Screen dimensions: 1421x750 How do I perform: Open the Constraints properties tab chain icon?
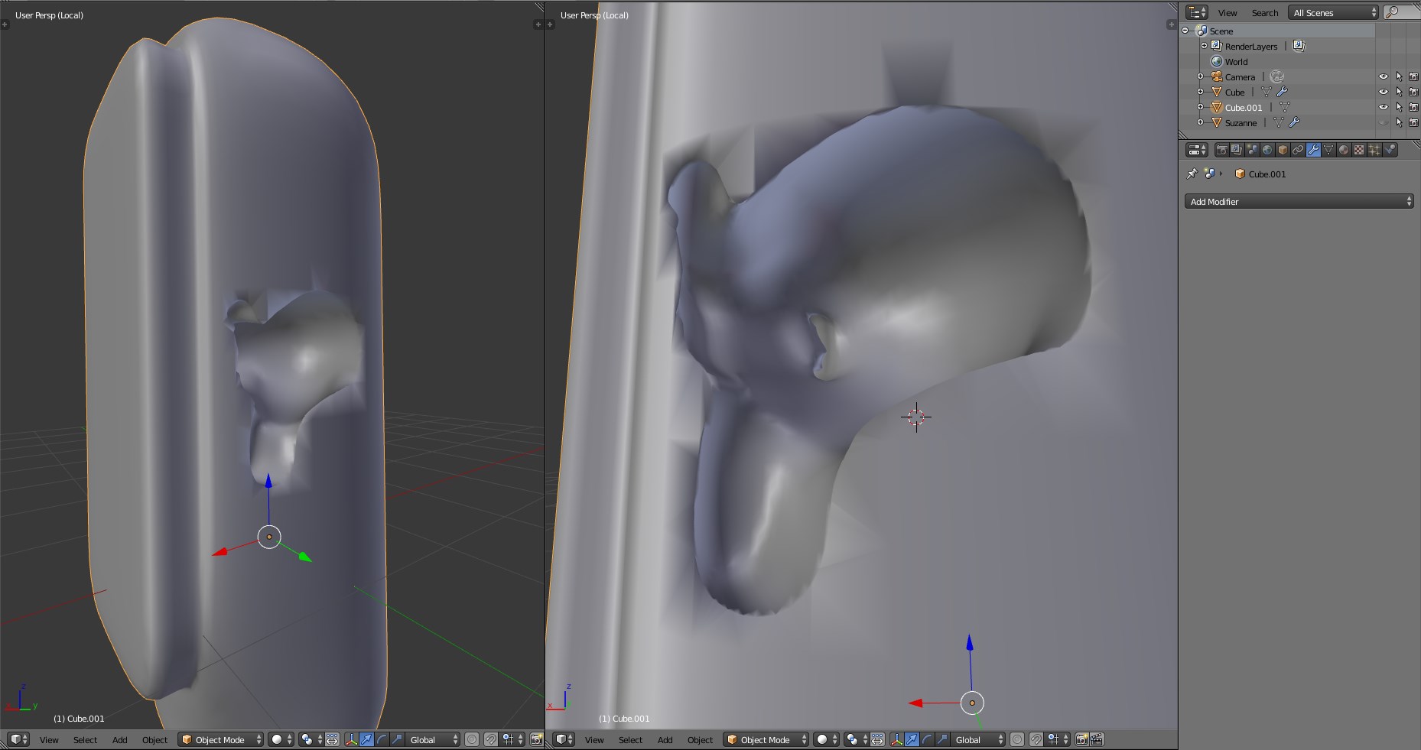1298,150
